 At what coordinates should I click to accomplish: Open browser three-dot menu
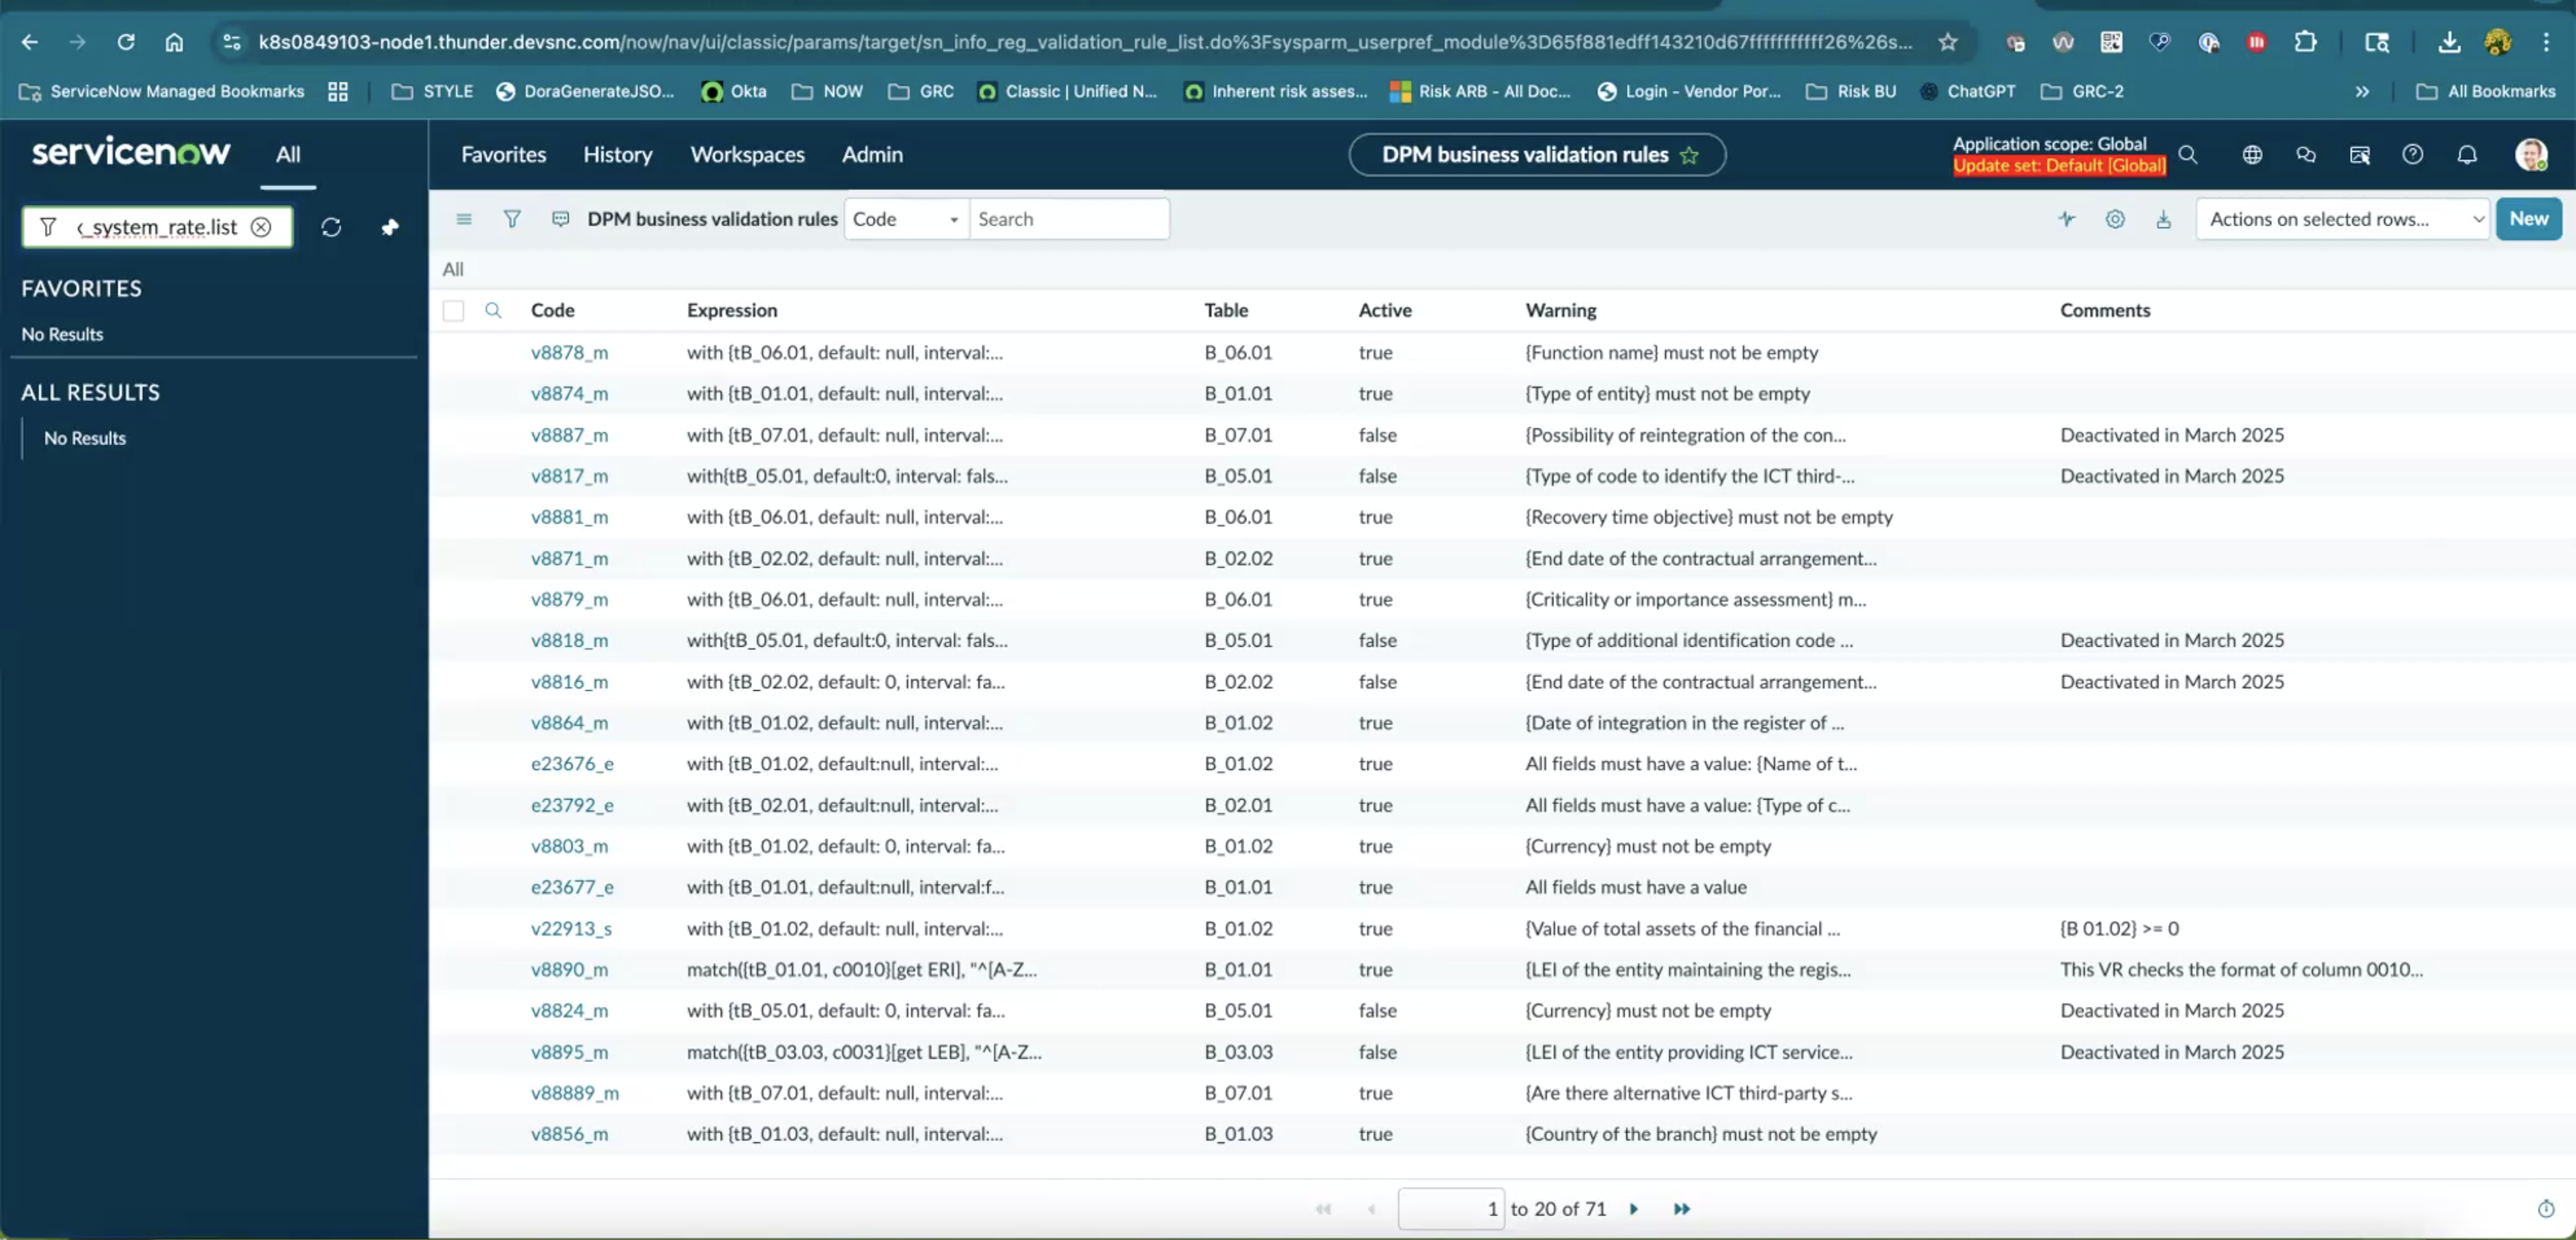click(x=2546, y=42)
